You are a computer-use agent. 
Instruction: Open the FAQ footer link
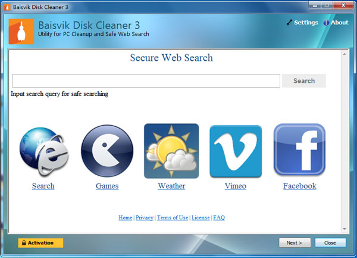coord(219,217)
